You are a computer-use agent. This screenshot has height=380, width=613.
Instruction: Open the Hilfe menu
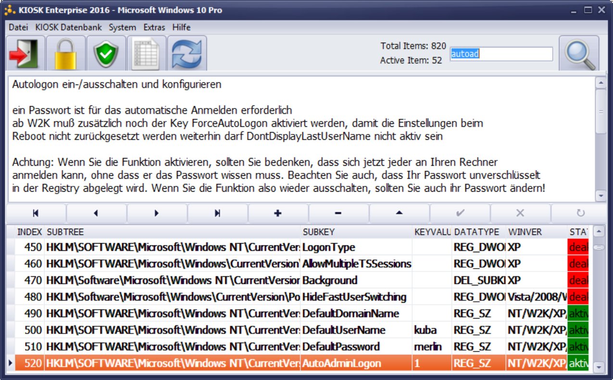pos(181,27)
